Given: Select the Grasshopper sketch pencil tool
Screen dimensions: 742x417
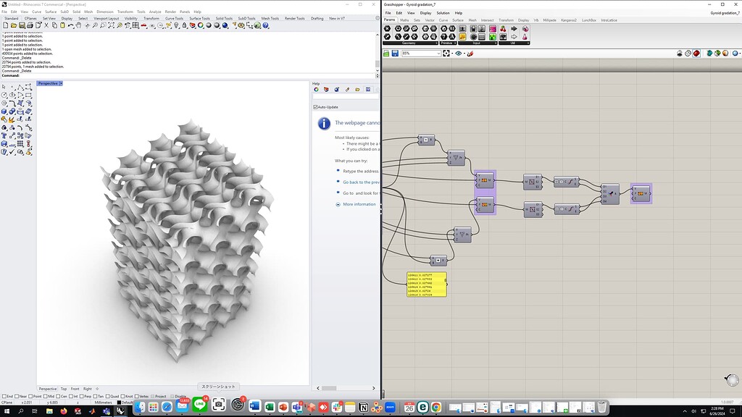Looking at the screenshot, I should coord(471,52).
